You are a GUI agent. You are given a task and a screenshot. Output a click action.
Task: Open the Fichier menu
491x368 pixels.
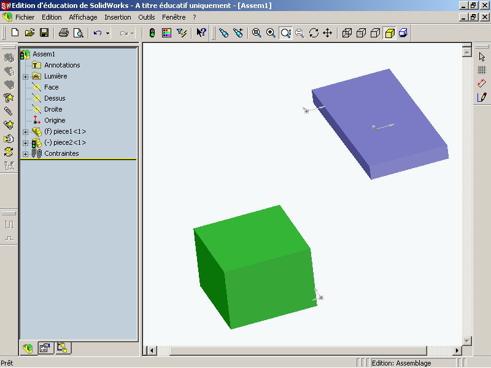point(25,17)
